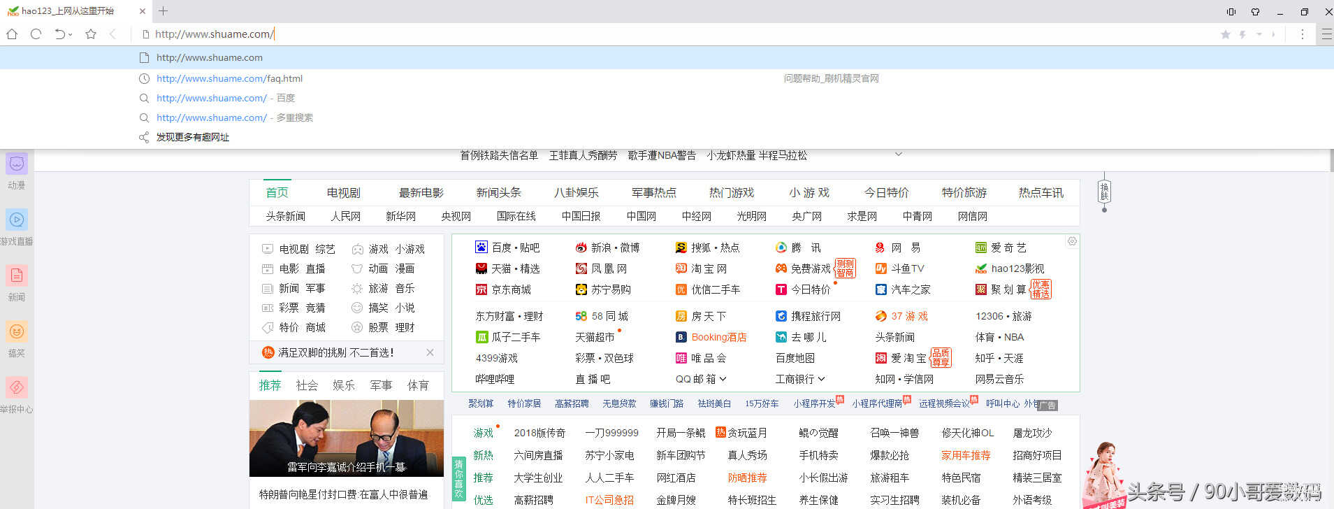The height and width of the screenshot is (509, 1334).
Task: Click the undo/restore closed tab icon
Action: (60, 34)
